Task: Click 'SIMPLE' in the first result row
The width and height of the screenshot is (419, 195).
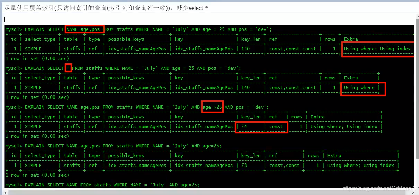Action: pyautogui.click(x=33, y=49)
